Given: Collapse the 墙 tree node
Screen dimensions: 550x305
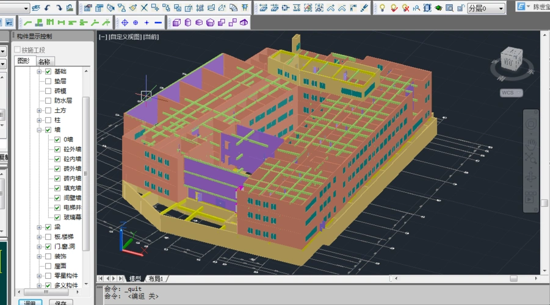Looking at the screenshot, I should (40, 130).
